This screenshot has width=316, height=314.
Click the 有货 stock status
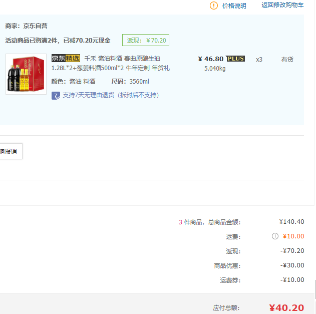(x=287, y=60)
